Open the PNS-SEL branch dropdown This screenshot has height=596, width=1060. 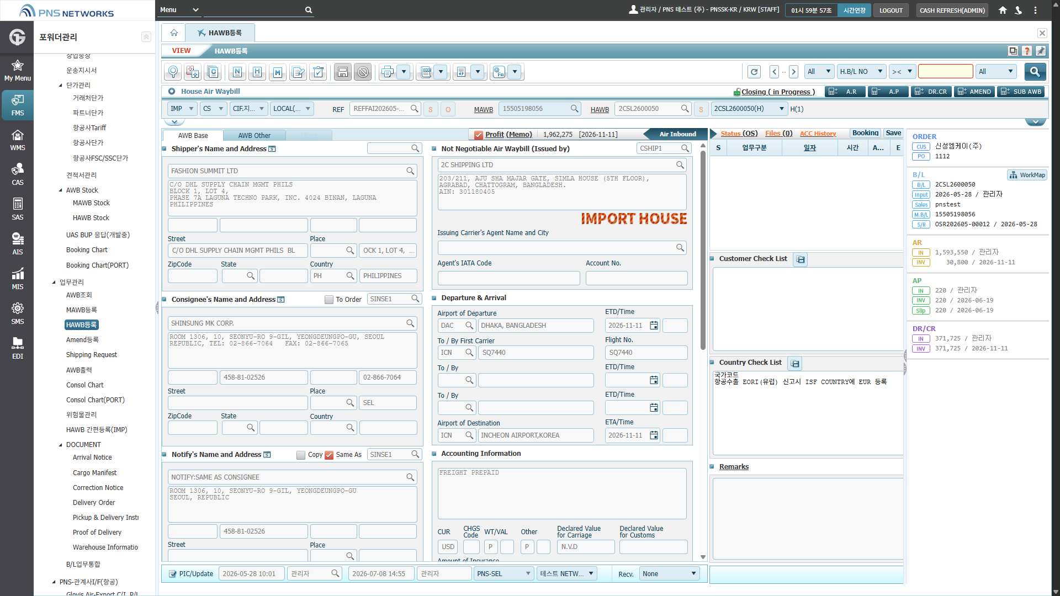[x=504, y=574]
